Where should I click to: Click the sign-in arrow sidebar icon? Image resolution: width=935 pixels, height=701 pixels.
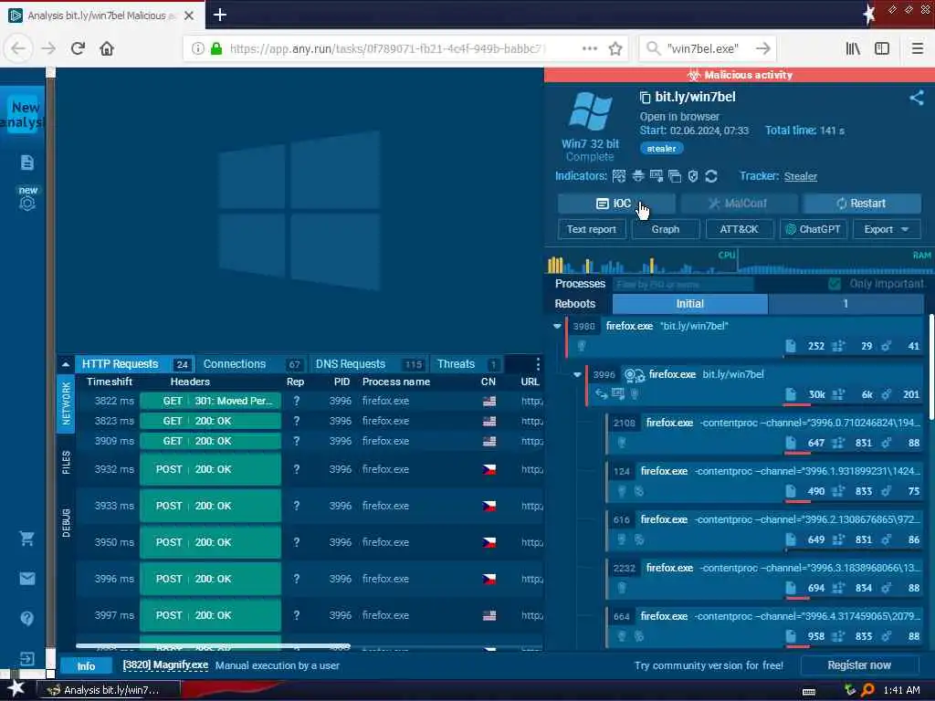pos(26,658)
